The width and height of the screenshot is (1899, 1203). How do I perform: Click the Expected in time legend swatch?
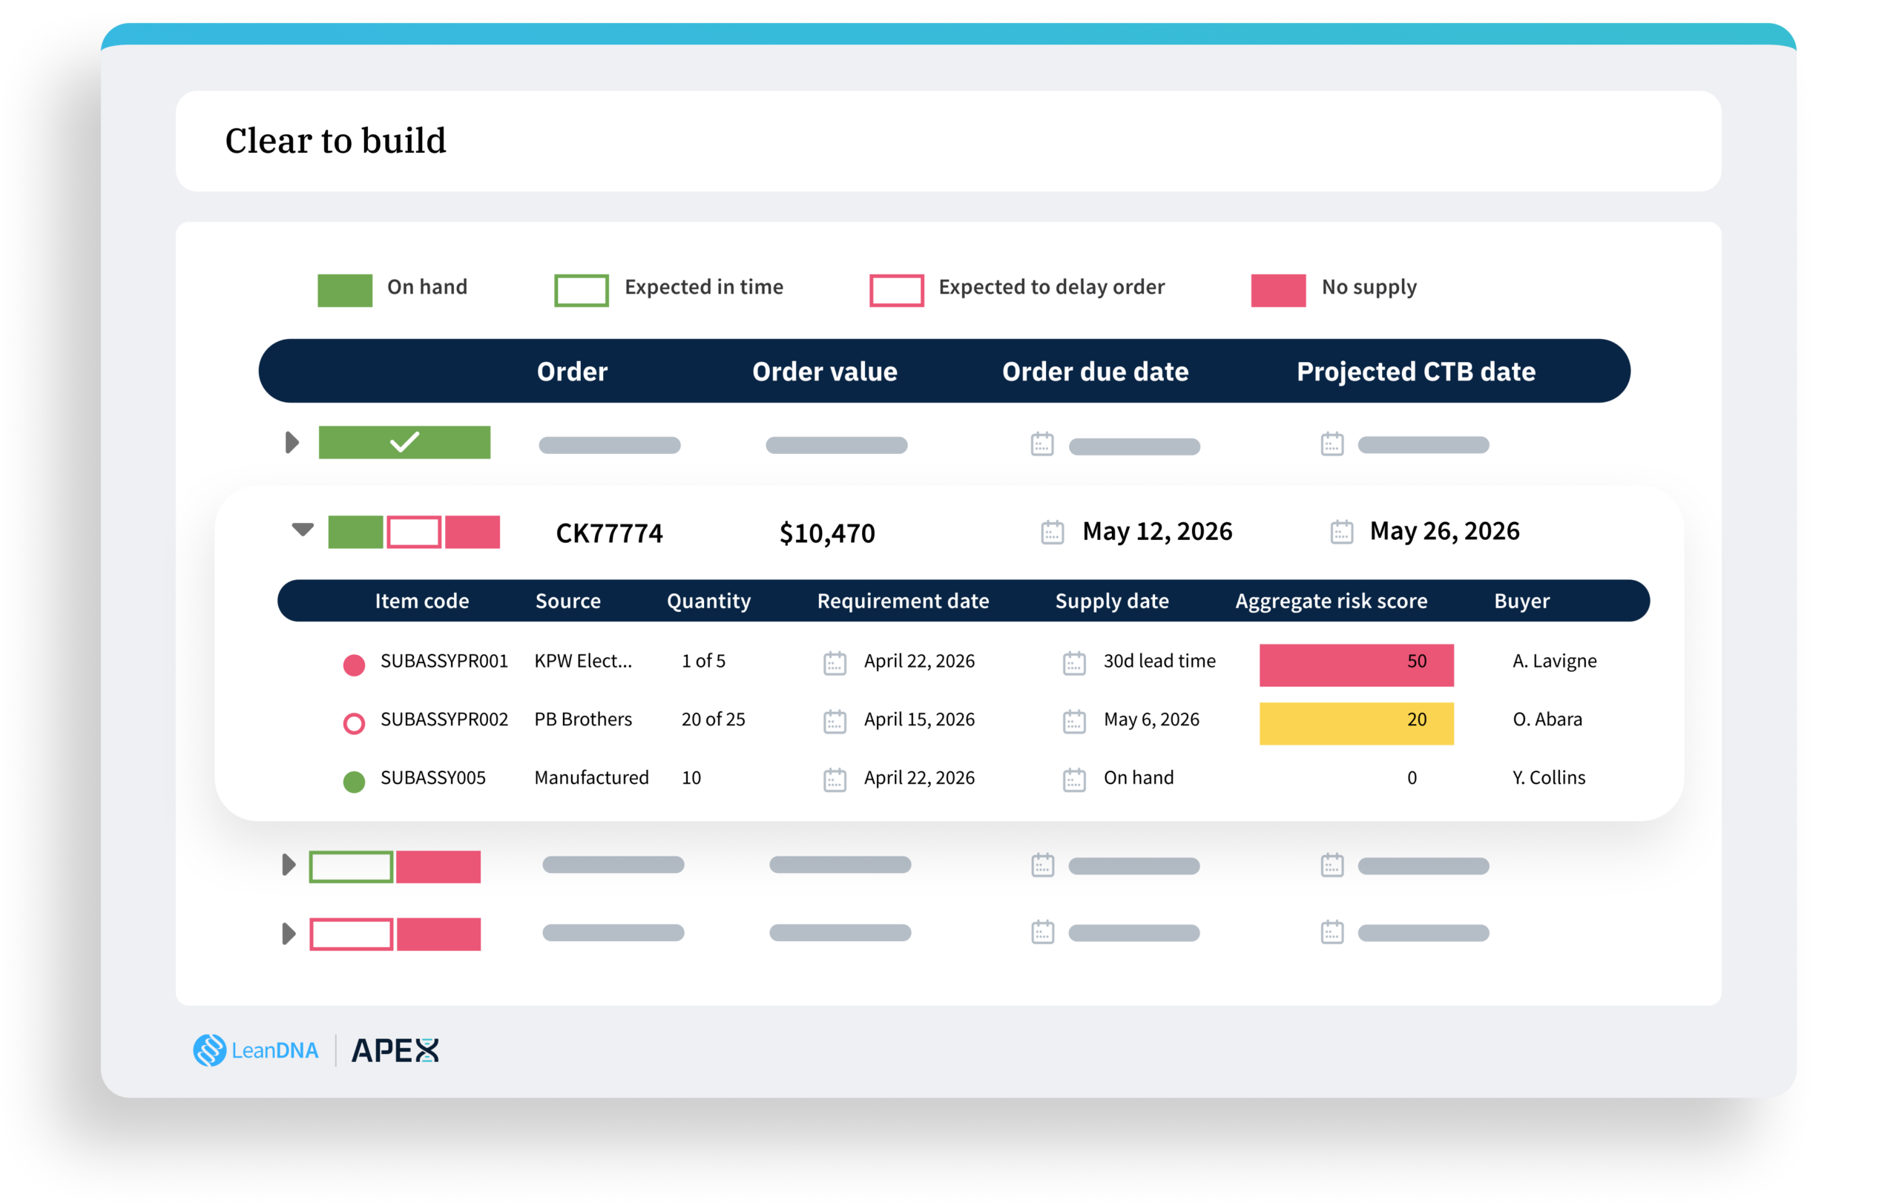pos(582,290)
